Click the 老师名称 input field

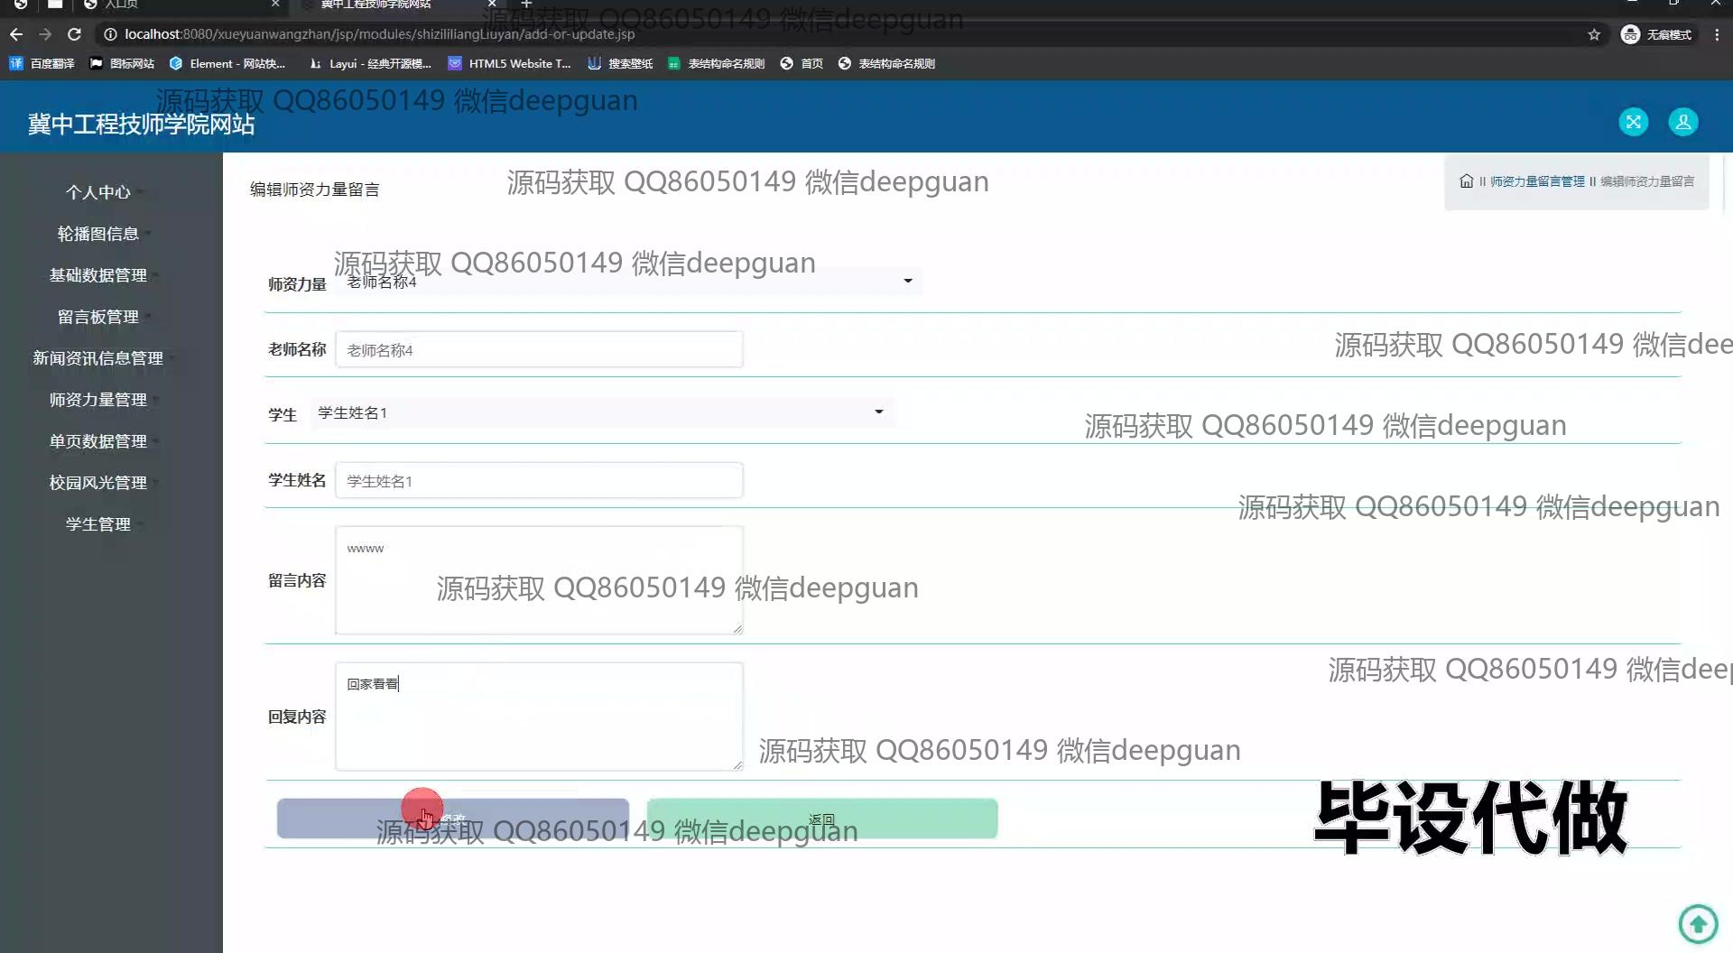[x=539, y=349]
